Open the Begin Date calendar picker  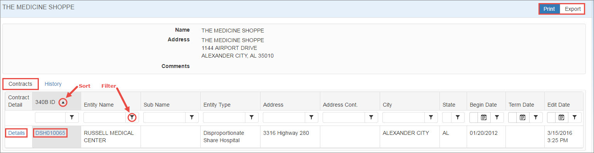click(x=484, y=117)
